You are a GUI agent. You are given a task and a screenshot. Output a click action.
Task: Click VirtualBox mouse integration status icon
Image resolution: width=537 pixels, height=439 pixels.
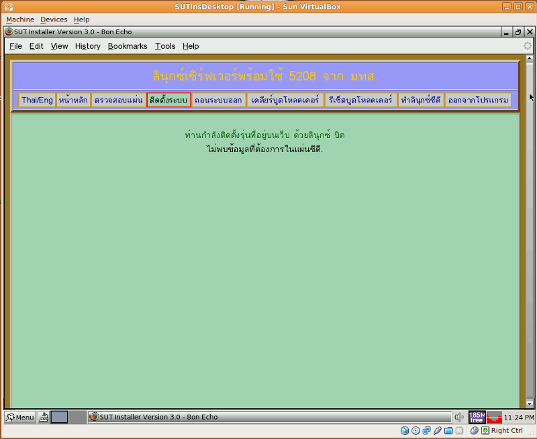pyautogui.click(x=475, y=430)
